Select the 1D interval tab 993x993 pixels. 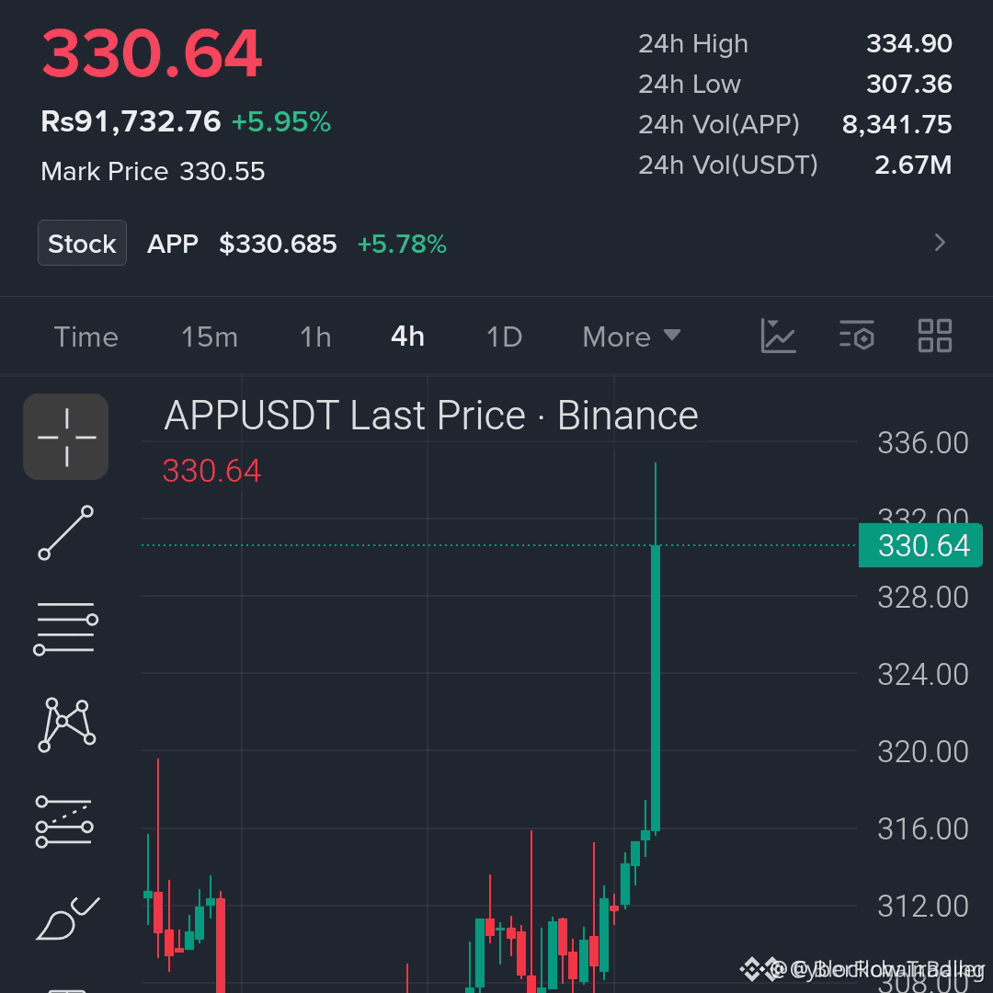pyautogui.click(x=504, y=337)
